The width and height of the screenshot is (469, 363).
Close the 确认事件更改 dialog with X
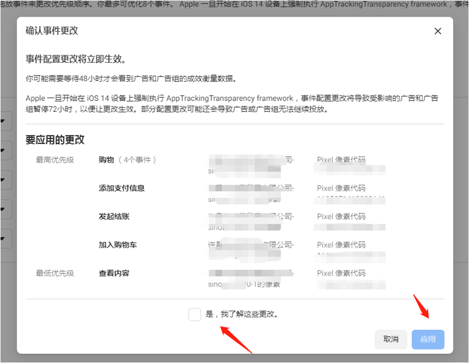pos(437,31)
